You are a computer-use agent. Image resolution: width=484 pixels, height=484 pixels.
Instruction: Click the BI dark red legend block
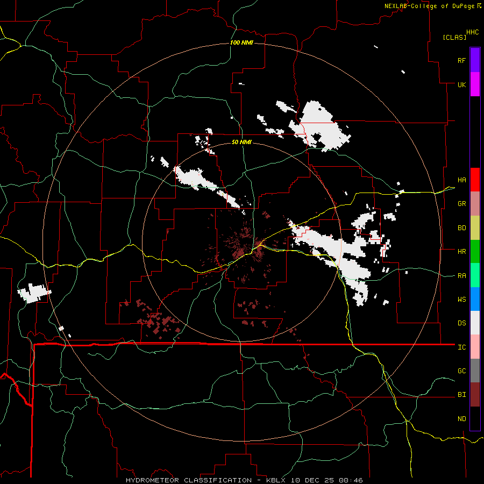coord(475,395)
